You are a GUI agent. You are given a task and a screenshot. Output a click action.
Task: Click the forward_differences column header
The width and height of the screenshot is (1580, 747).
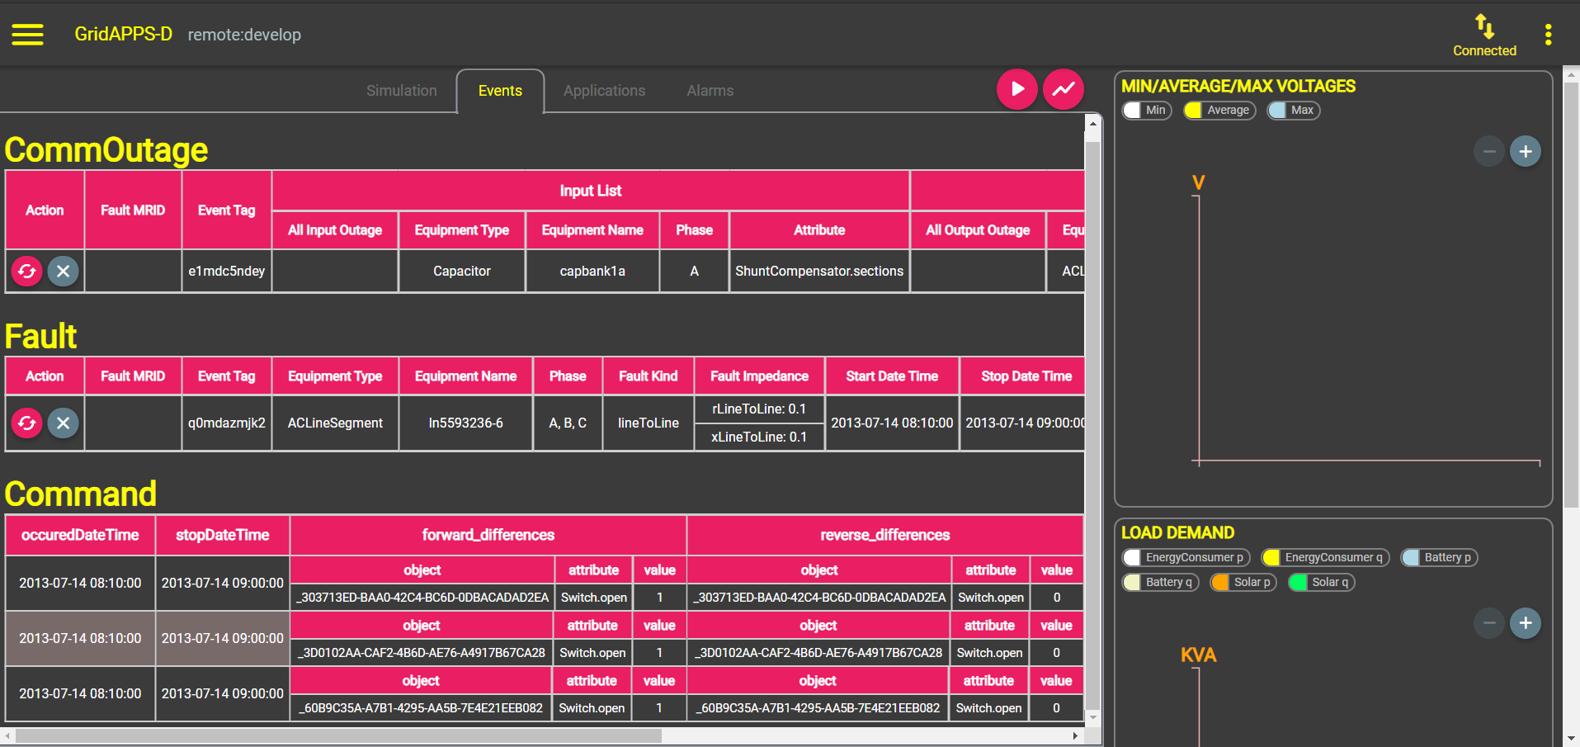(x=488, y=536)
